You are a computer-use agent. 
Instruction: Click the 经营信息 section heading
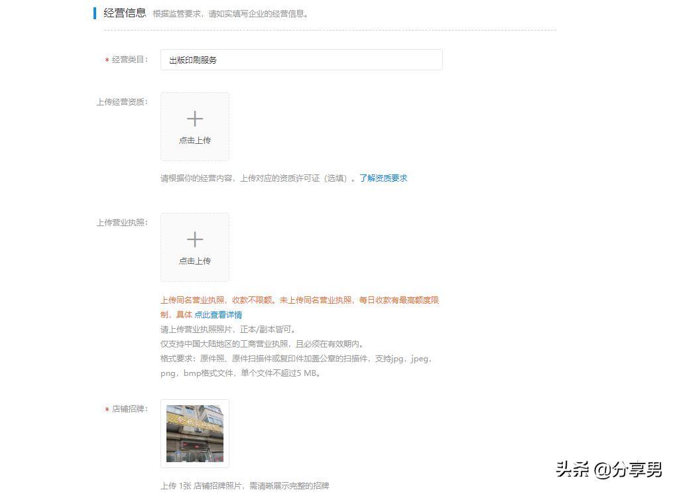click(125, 13)
